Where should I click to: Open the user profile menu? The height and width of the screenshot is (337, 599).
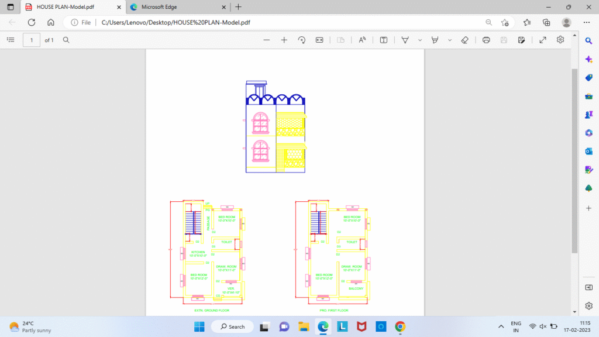pyautogui.click(x=566, y=22)
